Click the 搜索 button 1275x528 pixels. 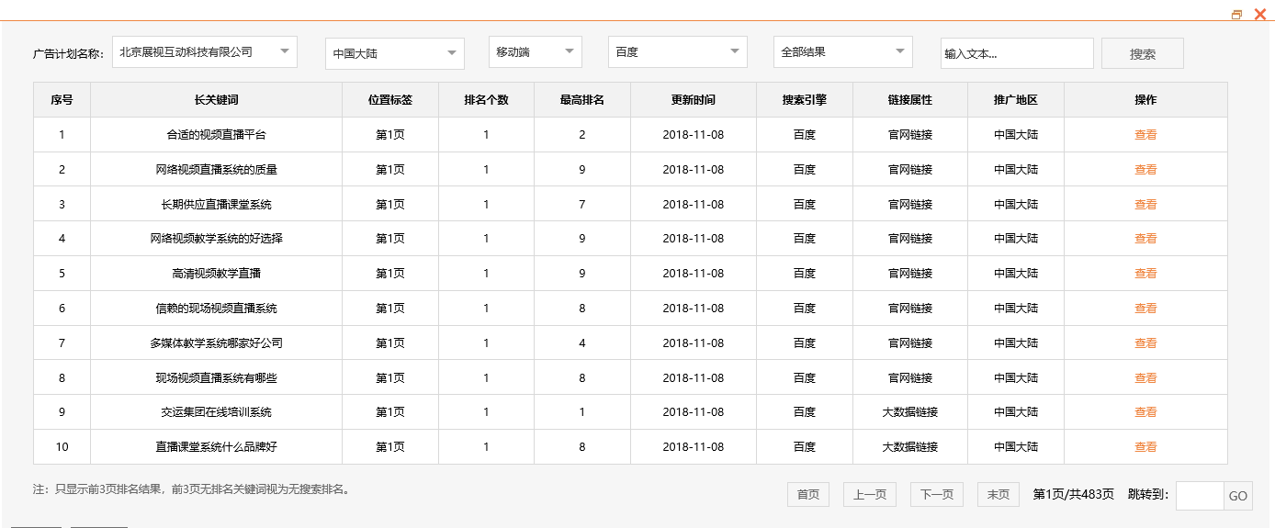[x=1143, y=53]
